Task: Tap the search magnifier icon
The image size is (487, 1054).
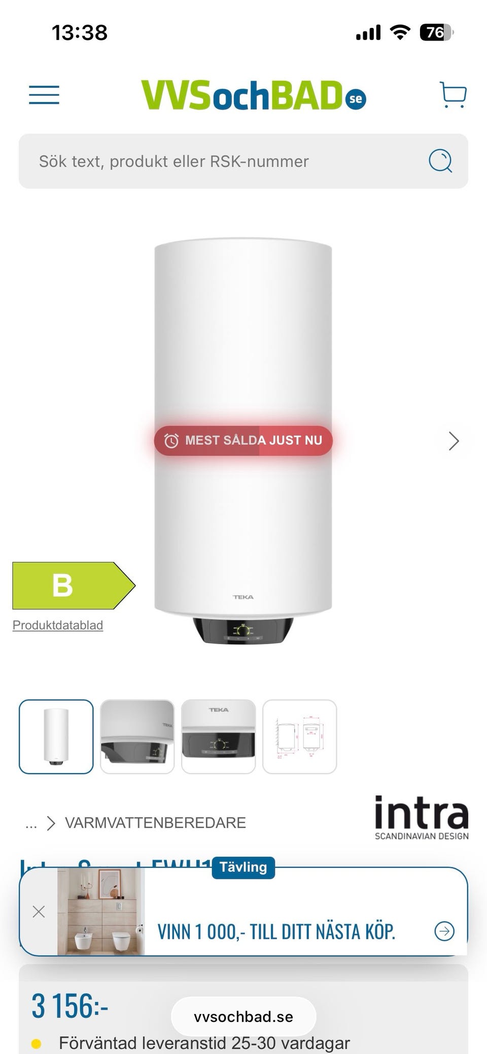Action: pyautogui.click(x=440, y=161)
